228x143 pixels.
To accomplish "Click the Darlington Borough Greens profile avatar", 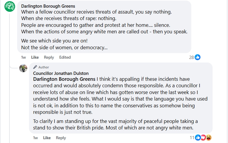I will pos(10,6).
